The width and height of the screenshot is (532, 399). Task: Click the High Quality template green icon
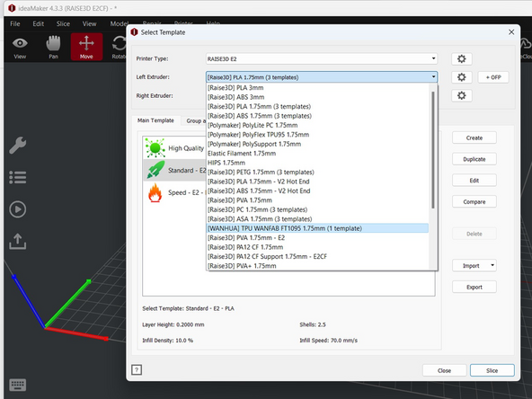coord(155,148)
